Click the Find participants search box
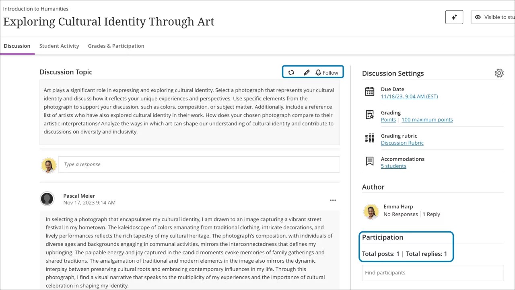Viewport: 515px width, 290px height. (433, 273)
